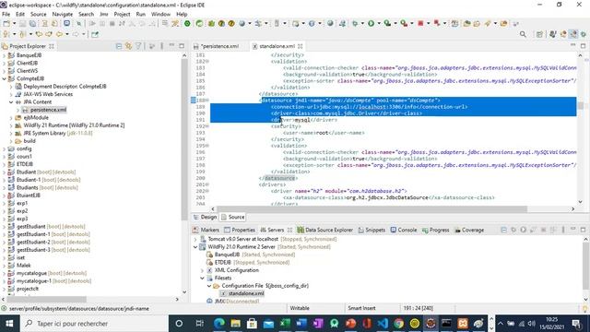Click the Servers view vertical scrollbar
Screen dimensions: 590x332
(x=586, y=266)
